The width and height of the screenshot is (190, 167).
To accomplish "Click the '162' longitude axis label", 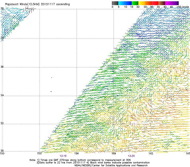I will point(151,153).
